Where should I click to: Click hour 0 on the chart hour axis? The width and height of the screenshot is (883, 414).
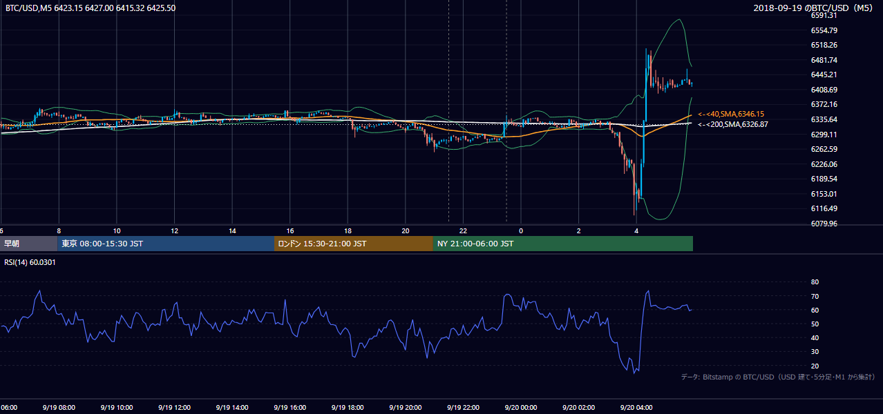(x=521, y=230)
